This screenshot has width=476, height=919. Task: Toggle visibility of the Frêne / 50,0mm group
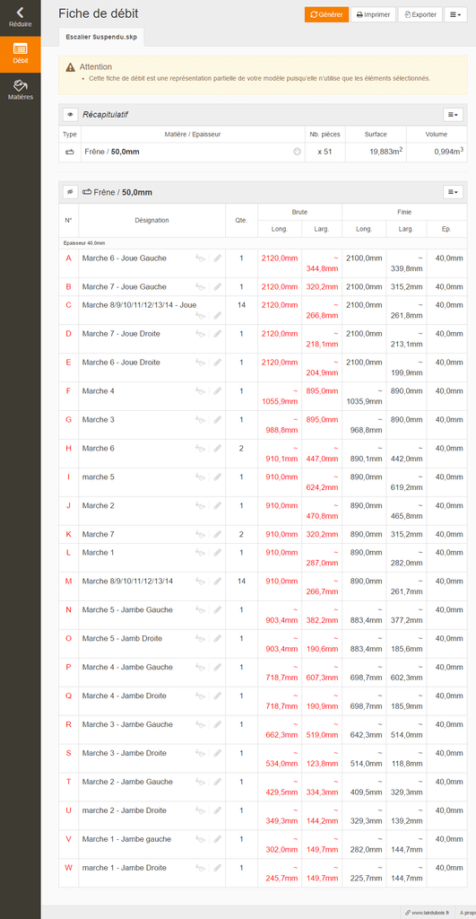[70, 192]
